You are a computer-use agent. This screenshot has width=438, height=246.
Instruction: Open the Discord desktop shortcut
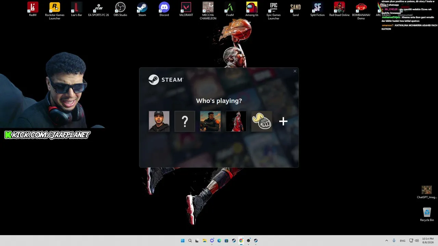[x=164, y=10]
